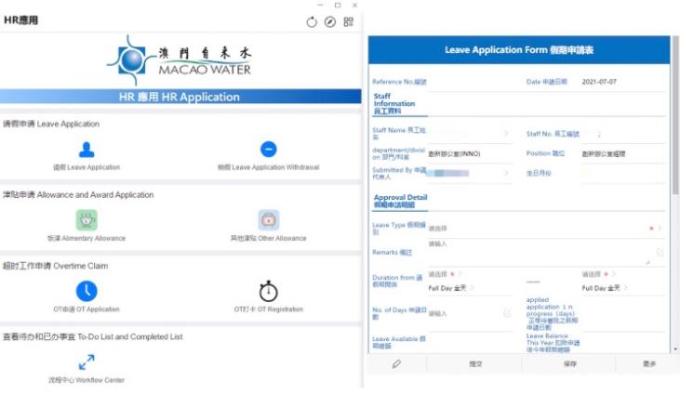Open the Leave Application icon
This screenshot has height=395, width=680.
click(x=87, y=150)
